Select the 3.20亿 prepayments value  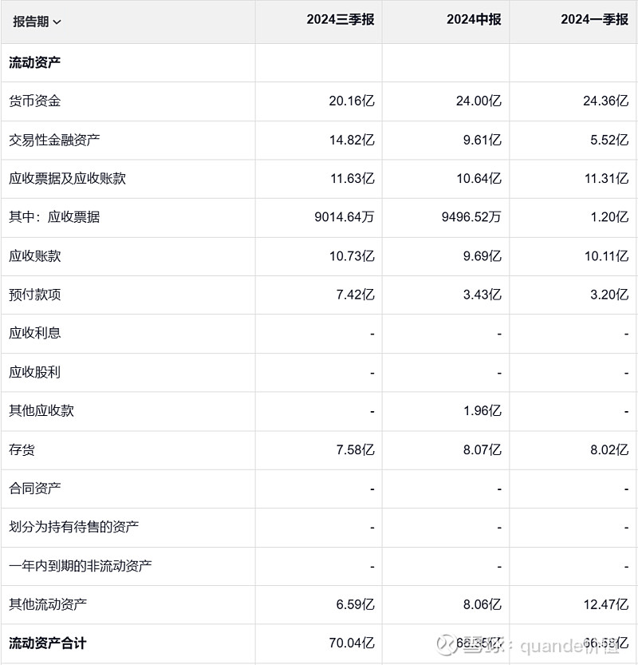pyautogui.click(x=609, y=295)
